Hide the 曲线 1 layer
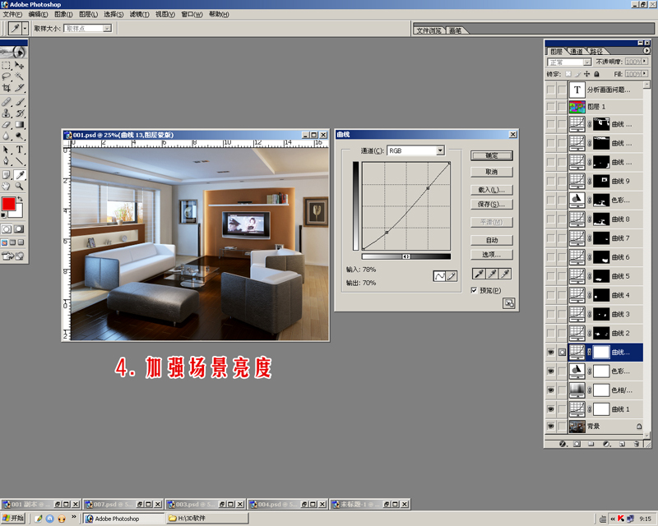This screenshot has height=526, width=658. point(550,409)
